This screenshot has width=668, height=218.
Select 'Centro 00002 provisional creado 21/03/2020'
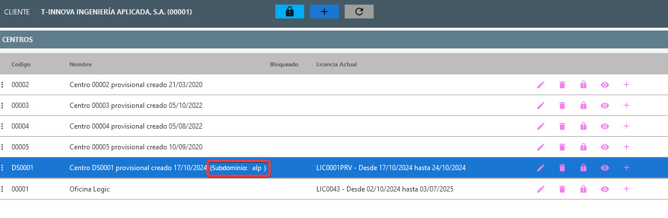(x=136, y=85)
